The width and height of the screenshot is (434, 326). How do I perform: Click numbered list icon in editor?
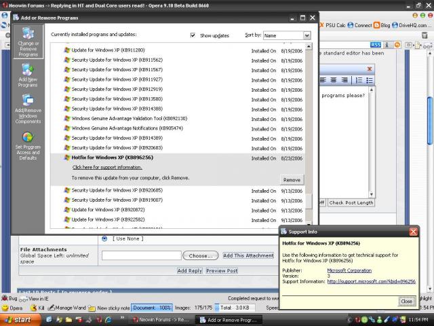coord(359,80)
